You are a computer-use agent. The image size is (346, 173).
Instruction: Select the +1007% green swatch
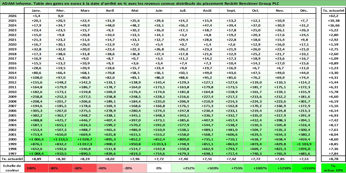[x=255, y=168]
